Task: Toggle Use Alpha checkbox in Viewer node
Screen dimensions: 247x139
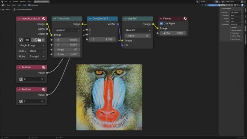Action: pyautogui.click(x=161, y=23)
